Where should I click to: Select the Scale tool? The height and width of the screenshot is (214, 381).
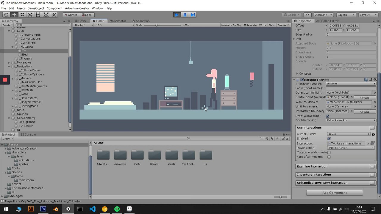pos(30,15)
